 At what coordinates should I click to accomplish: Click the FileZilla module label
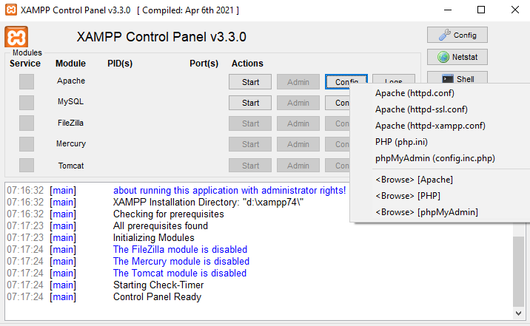[x=70, y=123]
